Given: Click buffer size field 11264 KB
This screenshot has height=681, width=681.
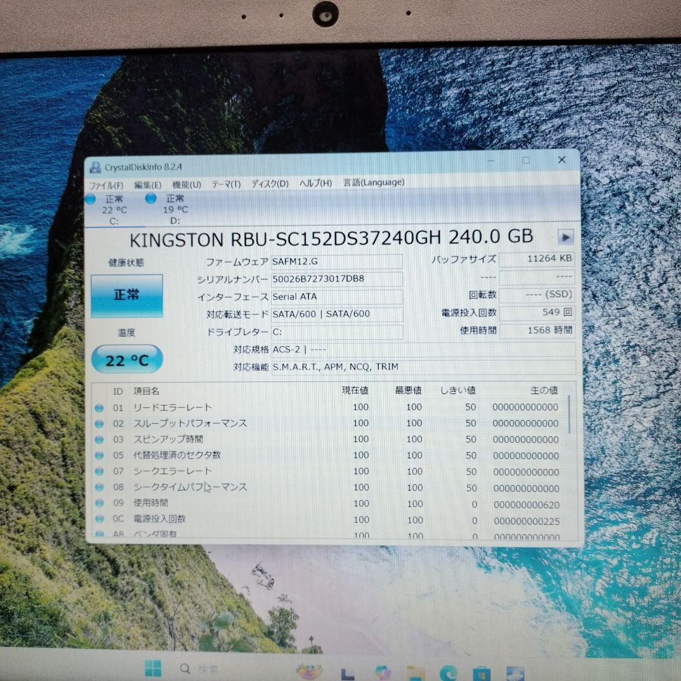Looking at the screenshot, I should 537,259.
